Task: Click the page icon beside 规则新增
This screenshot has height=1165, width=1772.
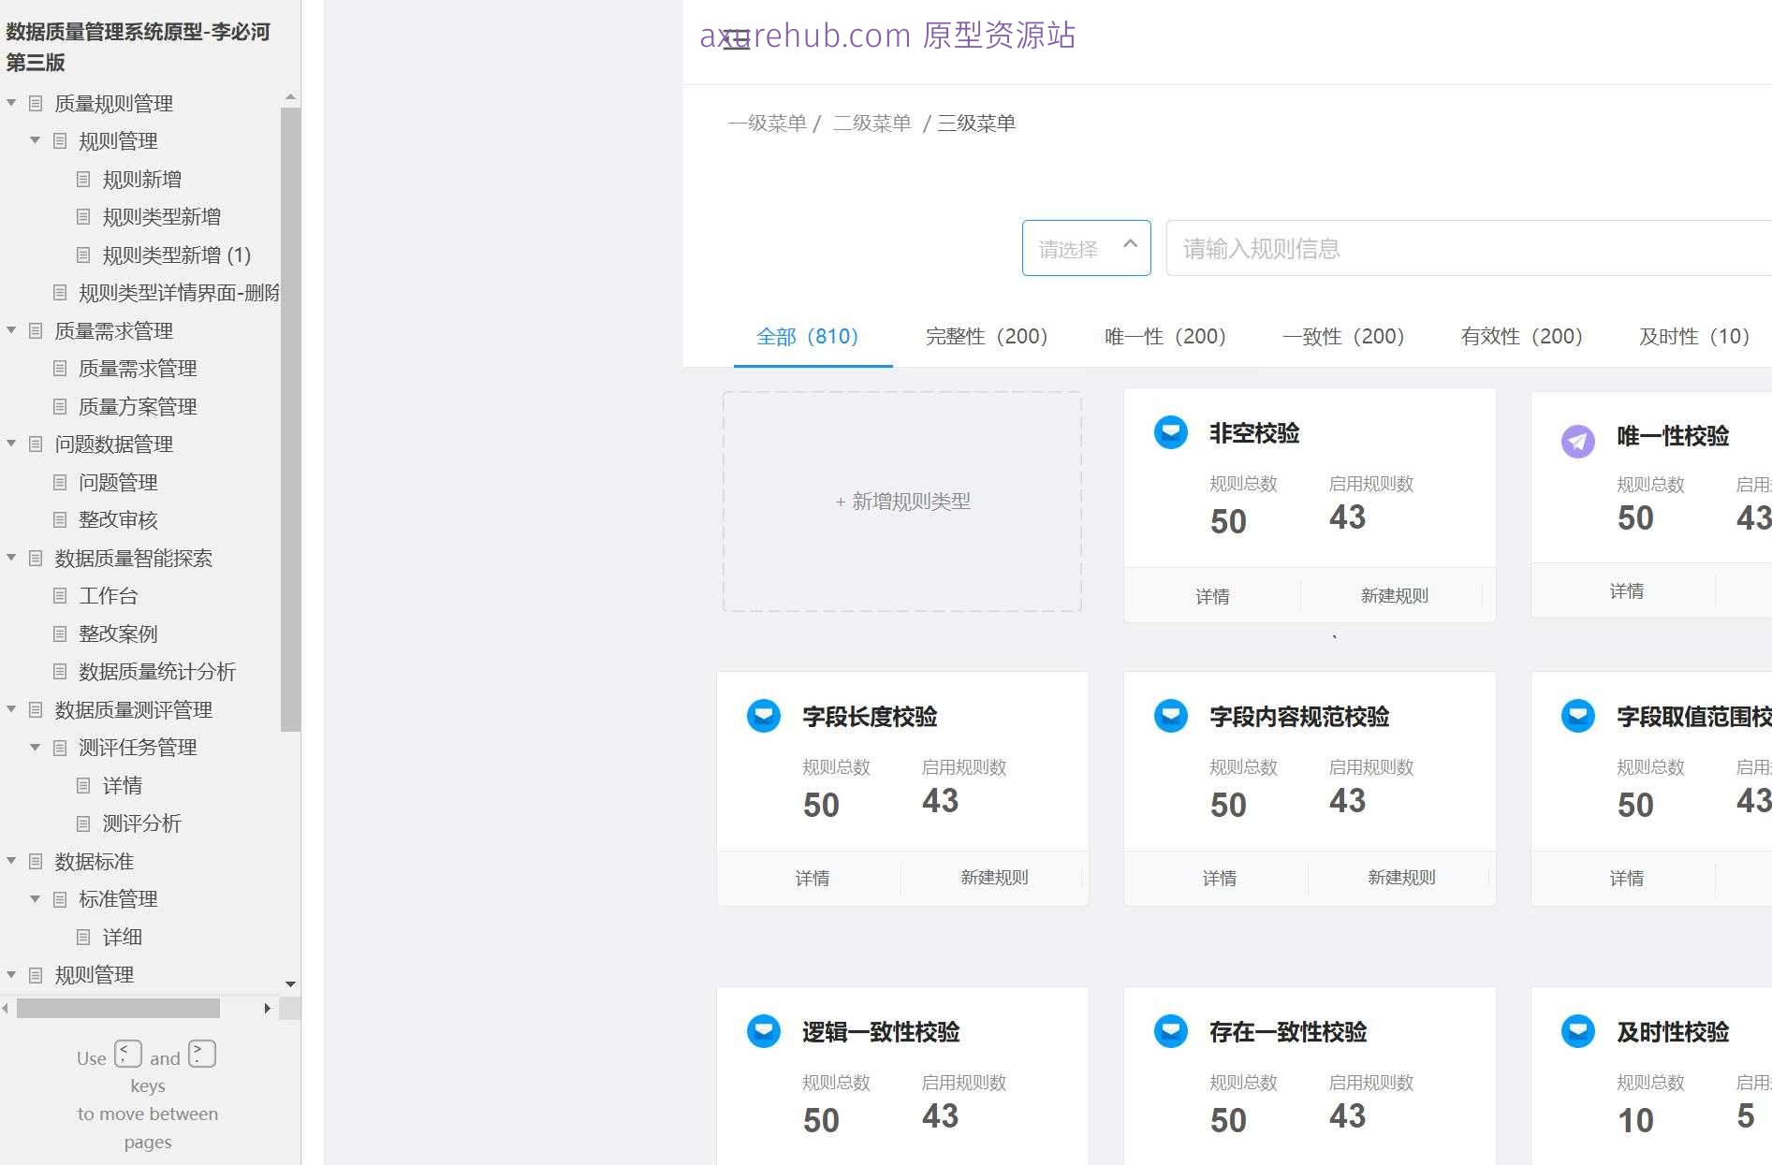Action: click(x=84, y=178)
